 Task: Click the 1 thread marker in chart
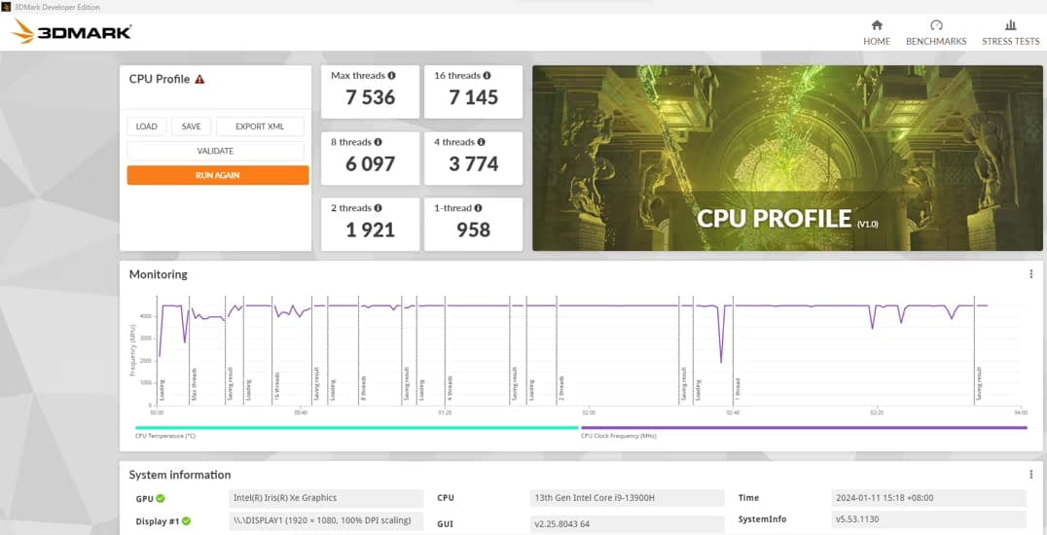738,389
